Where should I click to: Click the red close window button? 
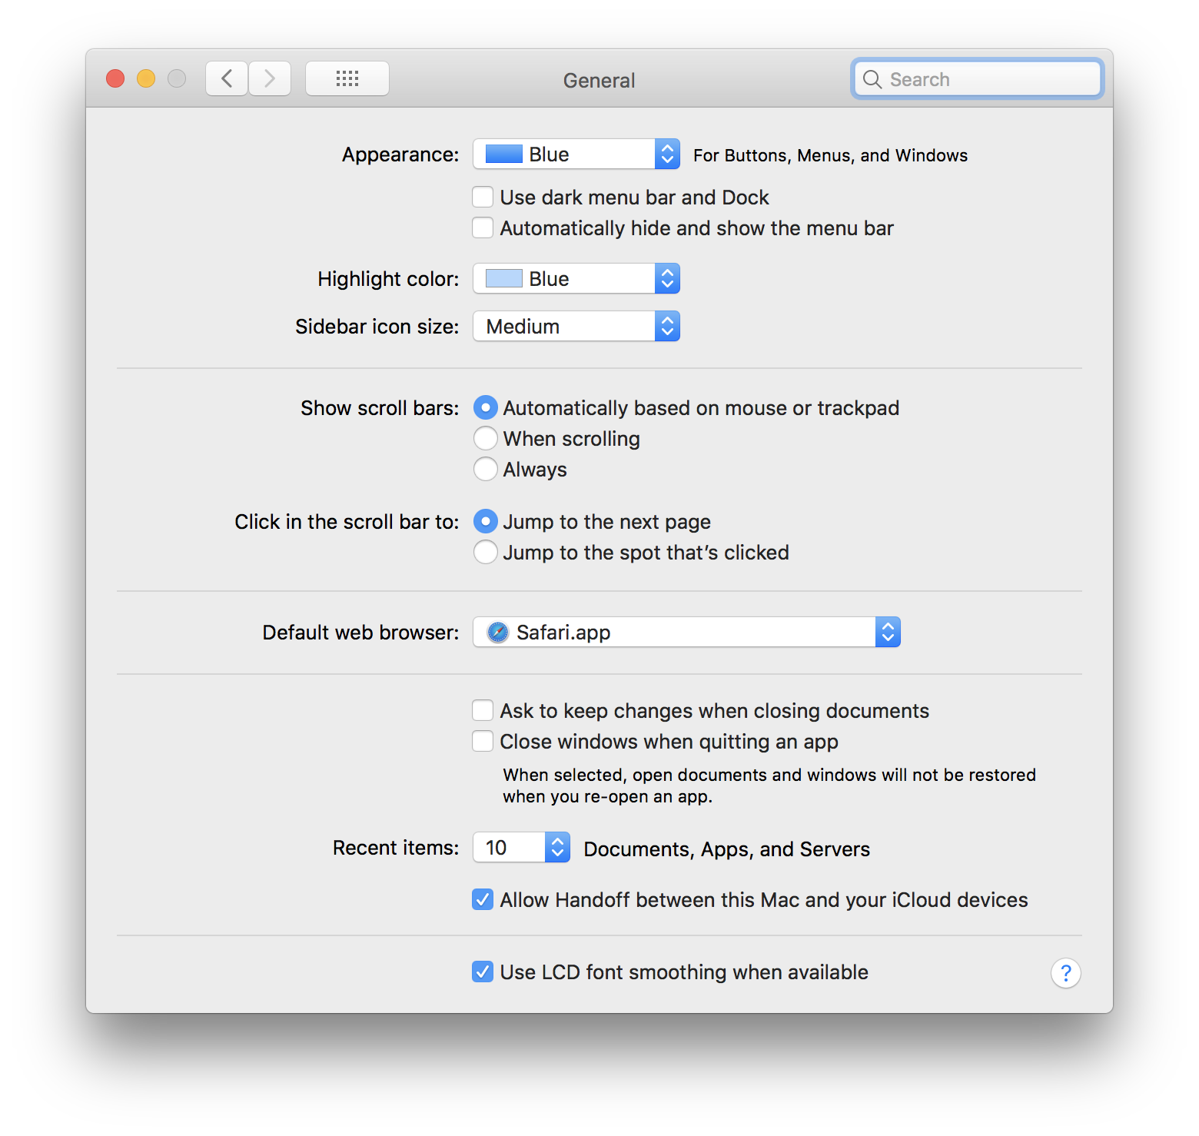coord(115,78)
